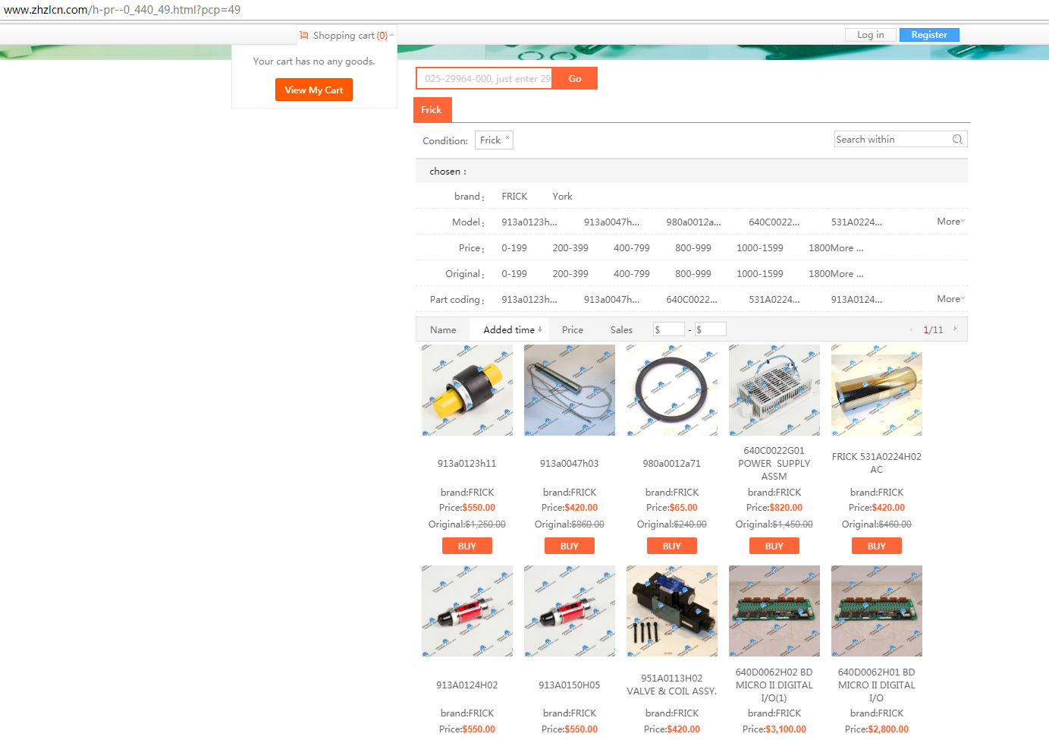
Task: Click the search magnifier icon in Search within
Action: 957,140
